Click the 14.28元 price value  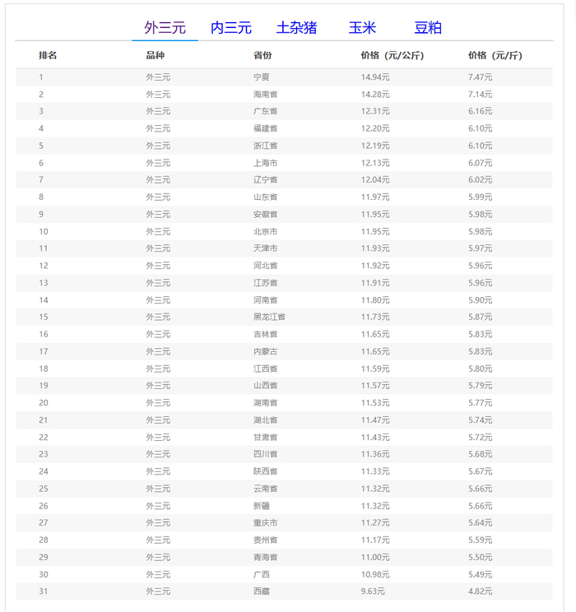pyautogui.click(x=375, y=95)
